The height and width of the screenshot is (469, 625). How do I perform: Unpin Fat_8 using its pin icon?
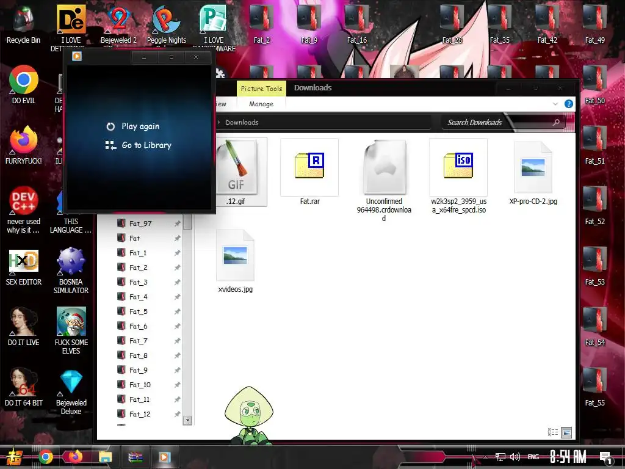pyautogui.click(x=178, y=356)
